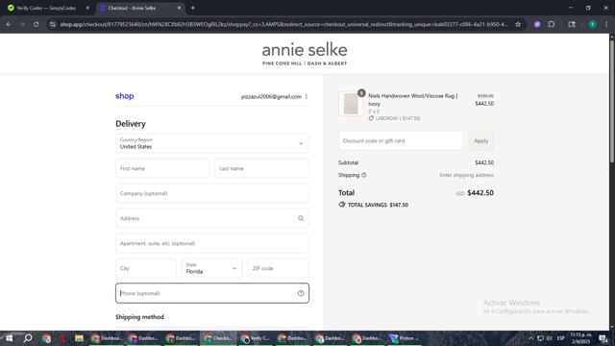Image resolution: width=615 pixels, height=346 pixels.
Task: Click the pizzazul2006@gmail.com email text
Action: (x=271, y=96)
